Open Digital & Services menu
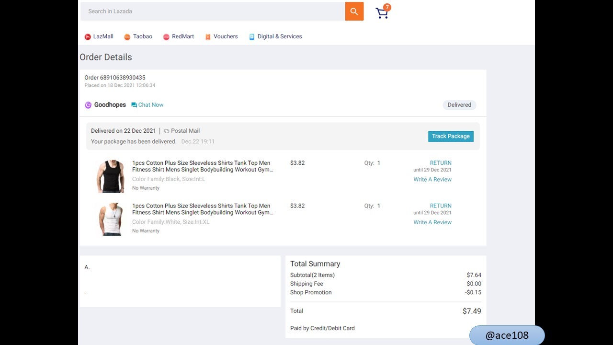 click(280, 36)
